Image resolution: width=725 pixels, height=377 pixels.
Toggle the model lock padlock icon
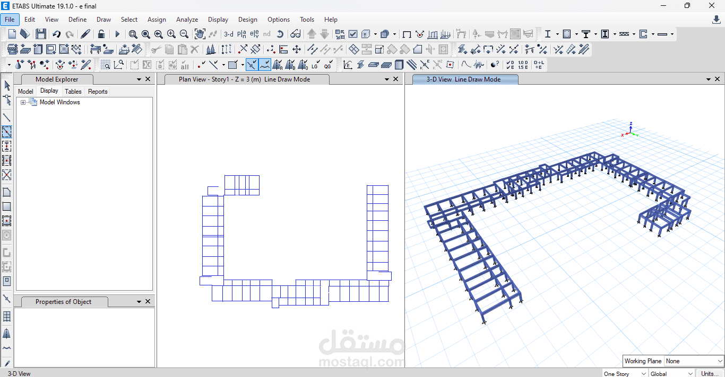pos(101,34)
